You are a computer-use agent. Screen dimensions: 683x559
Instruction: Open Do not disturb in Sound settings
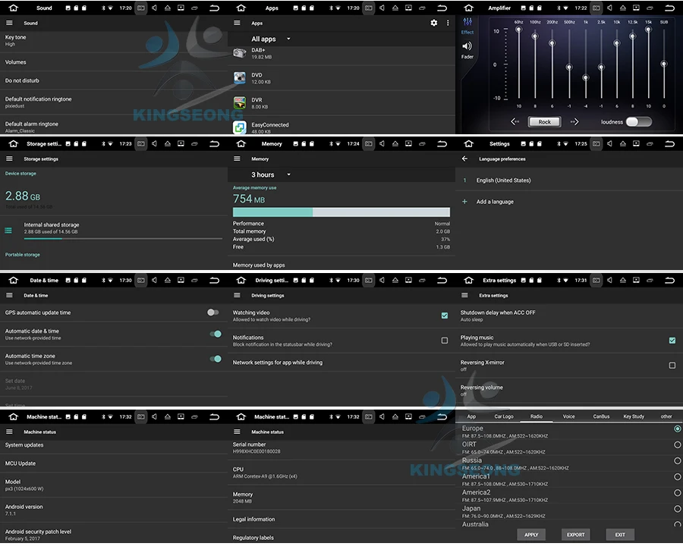[x=114, y=80]
